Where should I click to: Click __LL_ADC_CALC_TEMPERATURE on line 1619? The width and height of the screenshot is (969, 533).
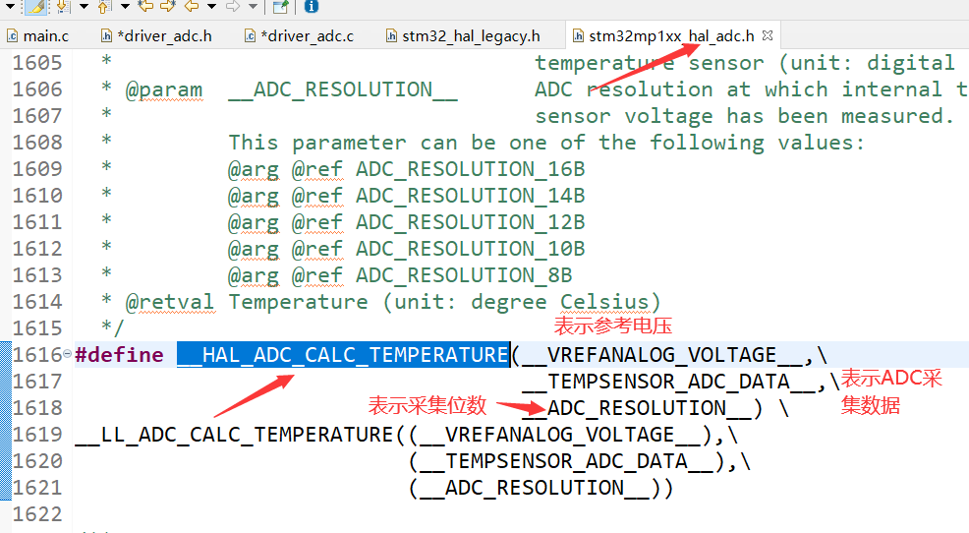[x=234, y=435]
